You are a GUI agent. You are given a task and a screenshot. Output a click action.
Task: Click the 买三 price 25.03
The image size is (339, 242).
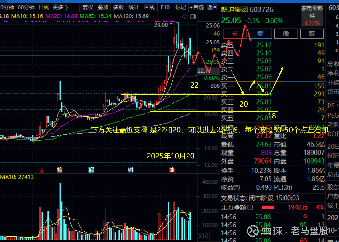pyautogui.click(x=264, y=102)
